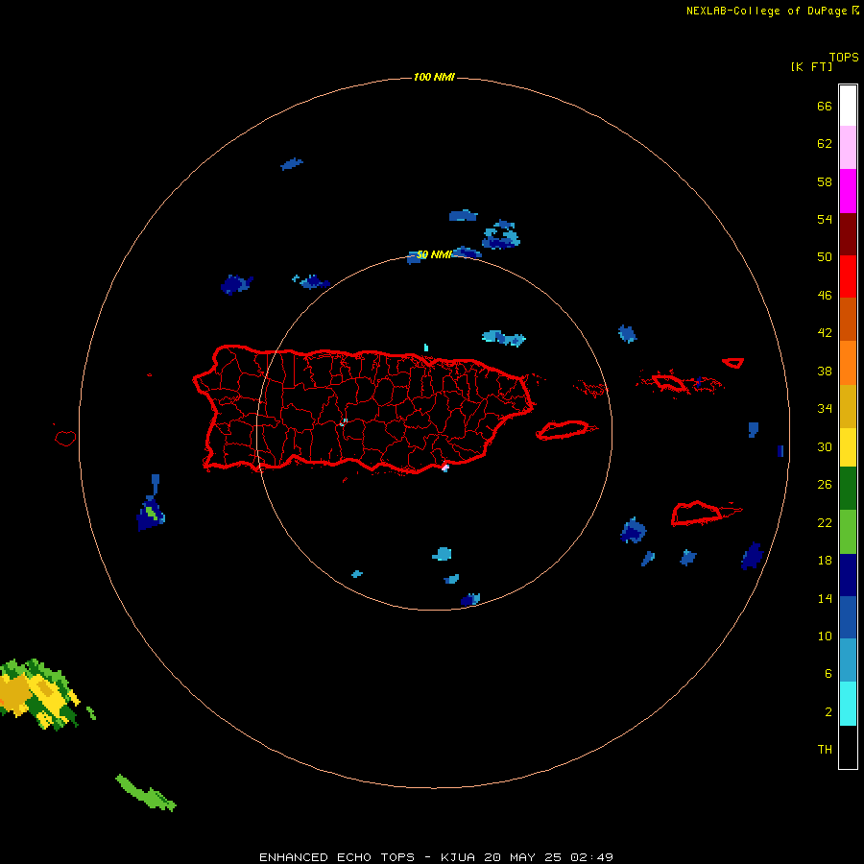Click the '26' legend value
The height and width of the screenshot is (864, 864).
(825, 485)
